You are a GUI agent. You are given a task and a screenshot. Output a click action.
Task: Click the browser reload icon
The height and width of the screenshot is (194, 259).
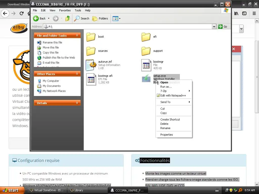[22, 13]
